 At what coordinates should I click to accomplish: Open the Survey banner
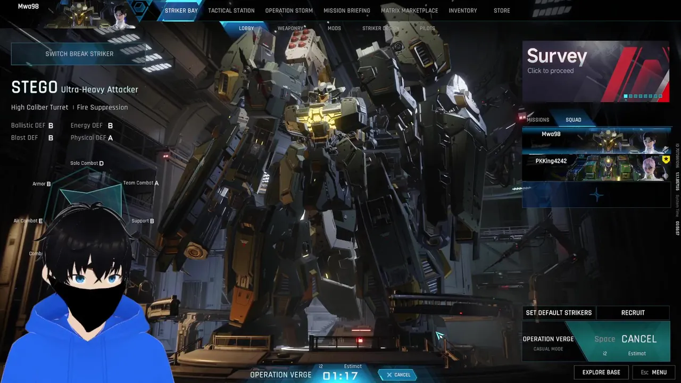point(595,71)
